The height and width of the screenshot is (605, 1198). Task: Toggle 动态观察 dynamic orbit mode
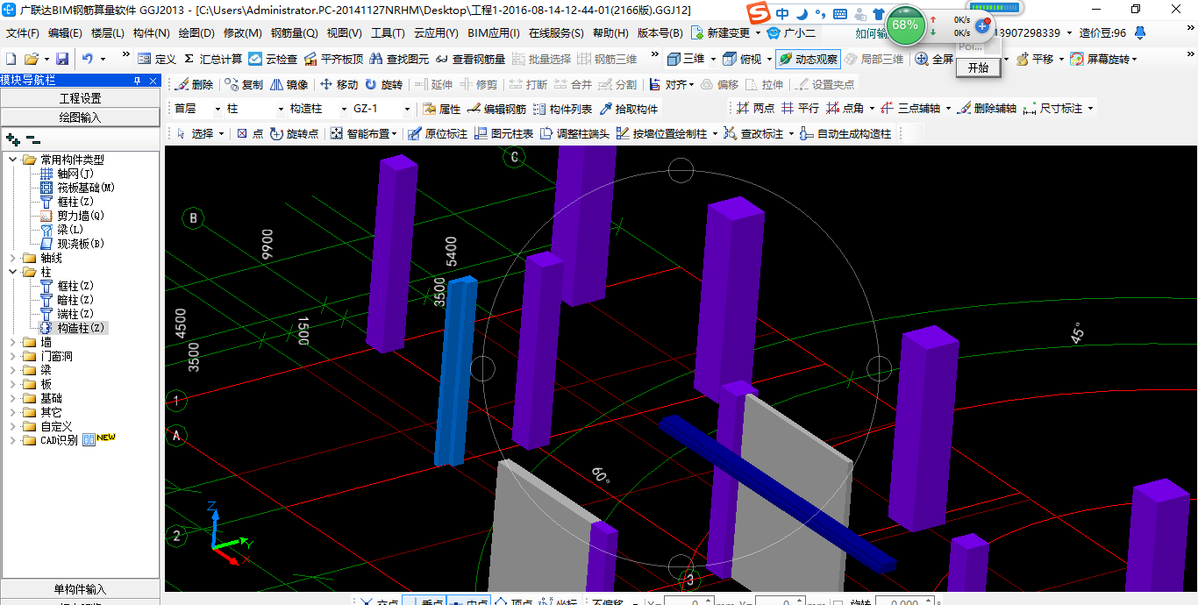click(807, 59)
